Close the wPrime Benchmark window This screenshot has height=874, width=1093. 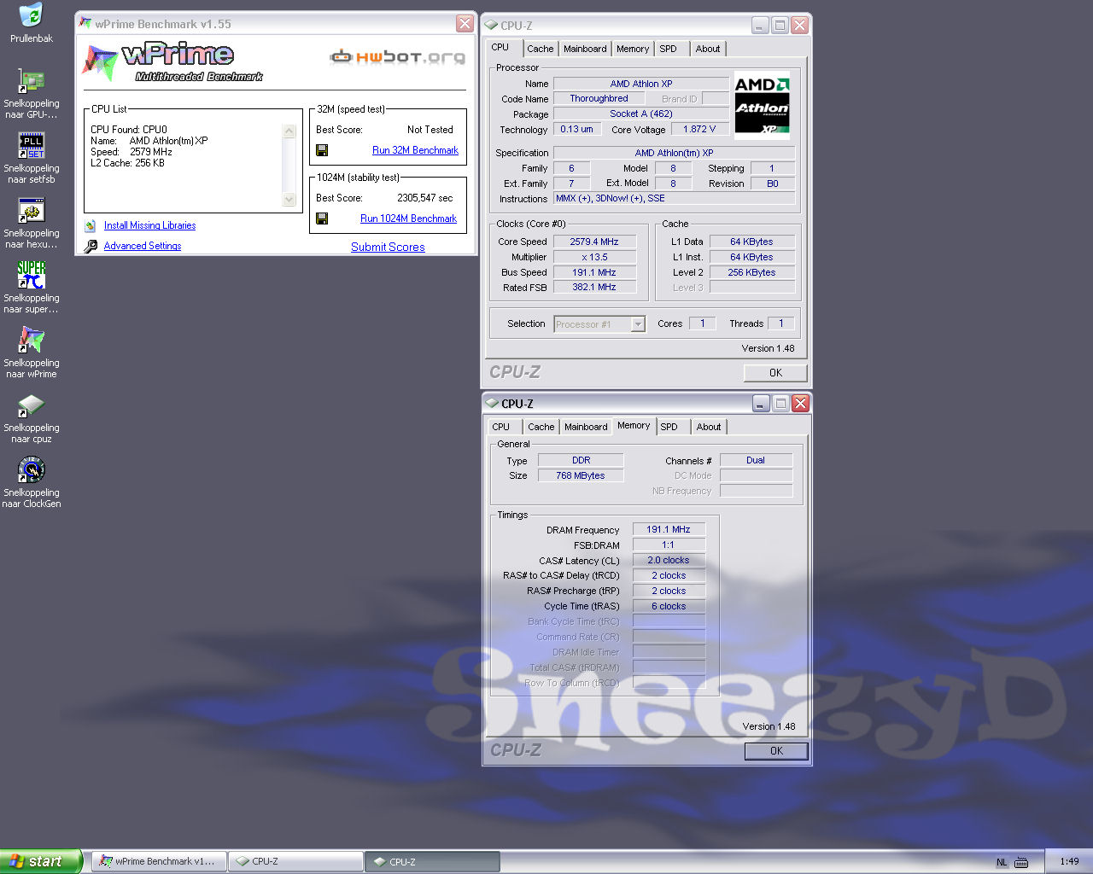pos(465,24)
